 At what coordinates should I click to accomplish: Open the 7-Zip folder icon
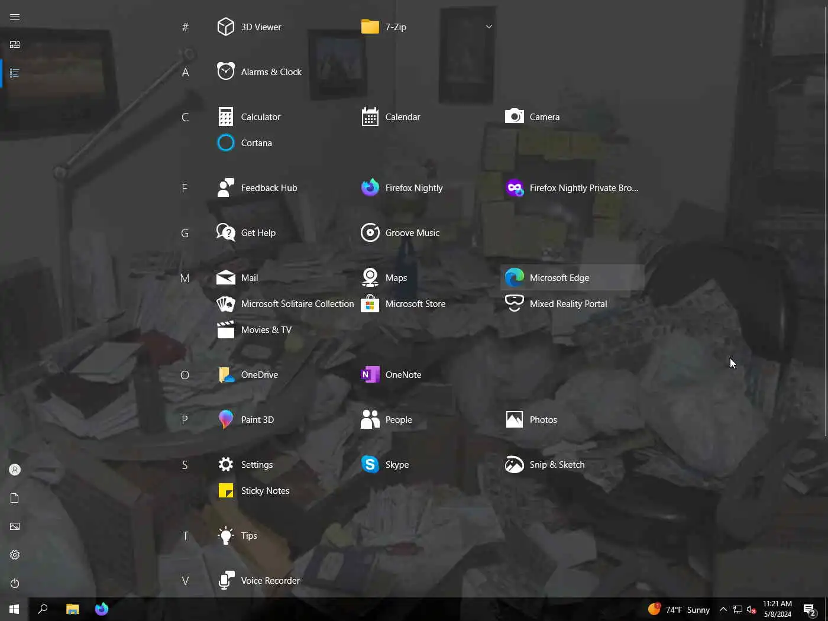coord(370,27)
